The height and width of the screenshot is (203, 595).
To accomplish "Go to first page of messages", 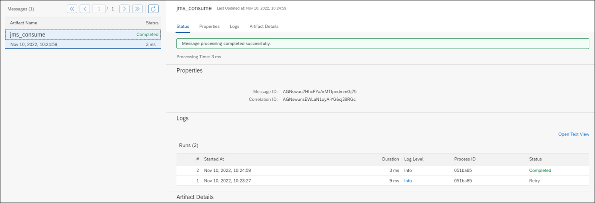I will tap(72, 9).
